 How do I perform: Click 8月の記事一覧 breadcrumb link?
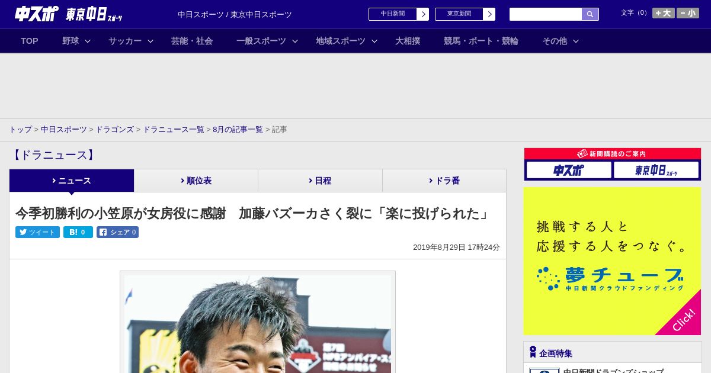click(x=238, y=130)
